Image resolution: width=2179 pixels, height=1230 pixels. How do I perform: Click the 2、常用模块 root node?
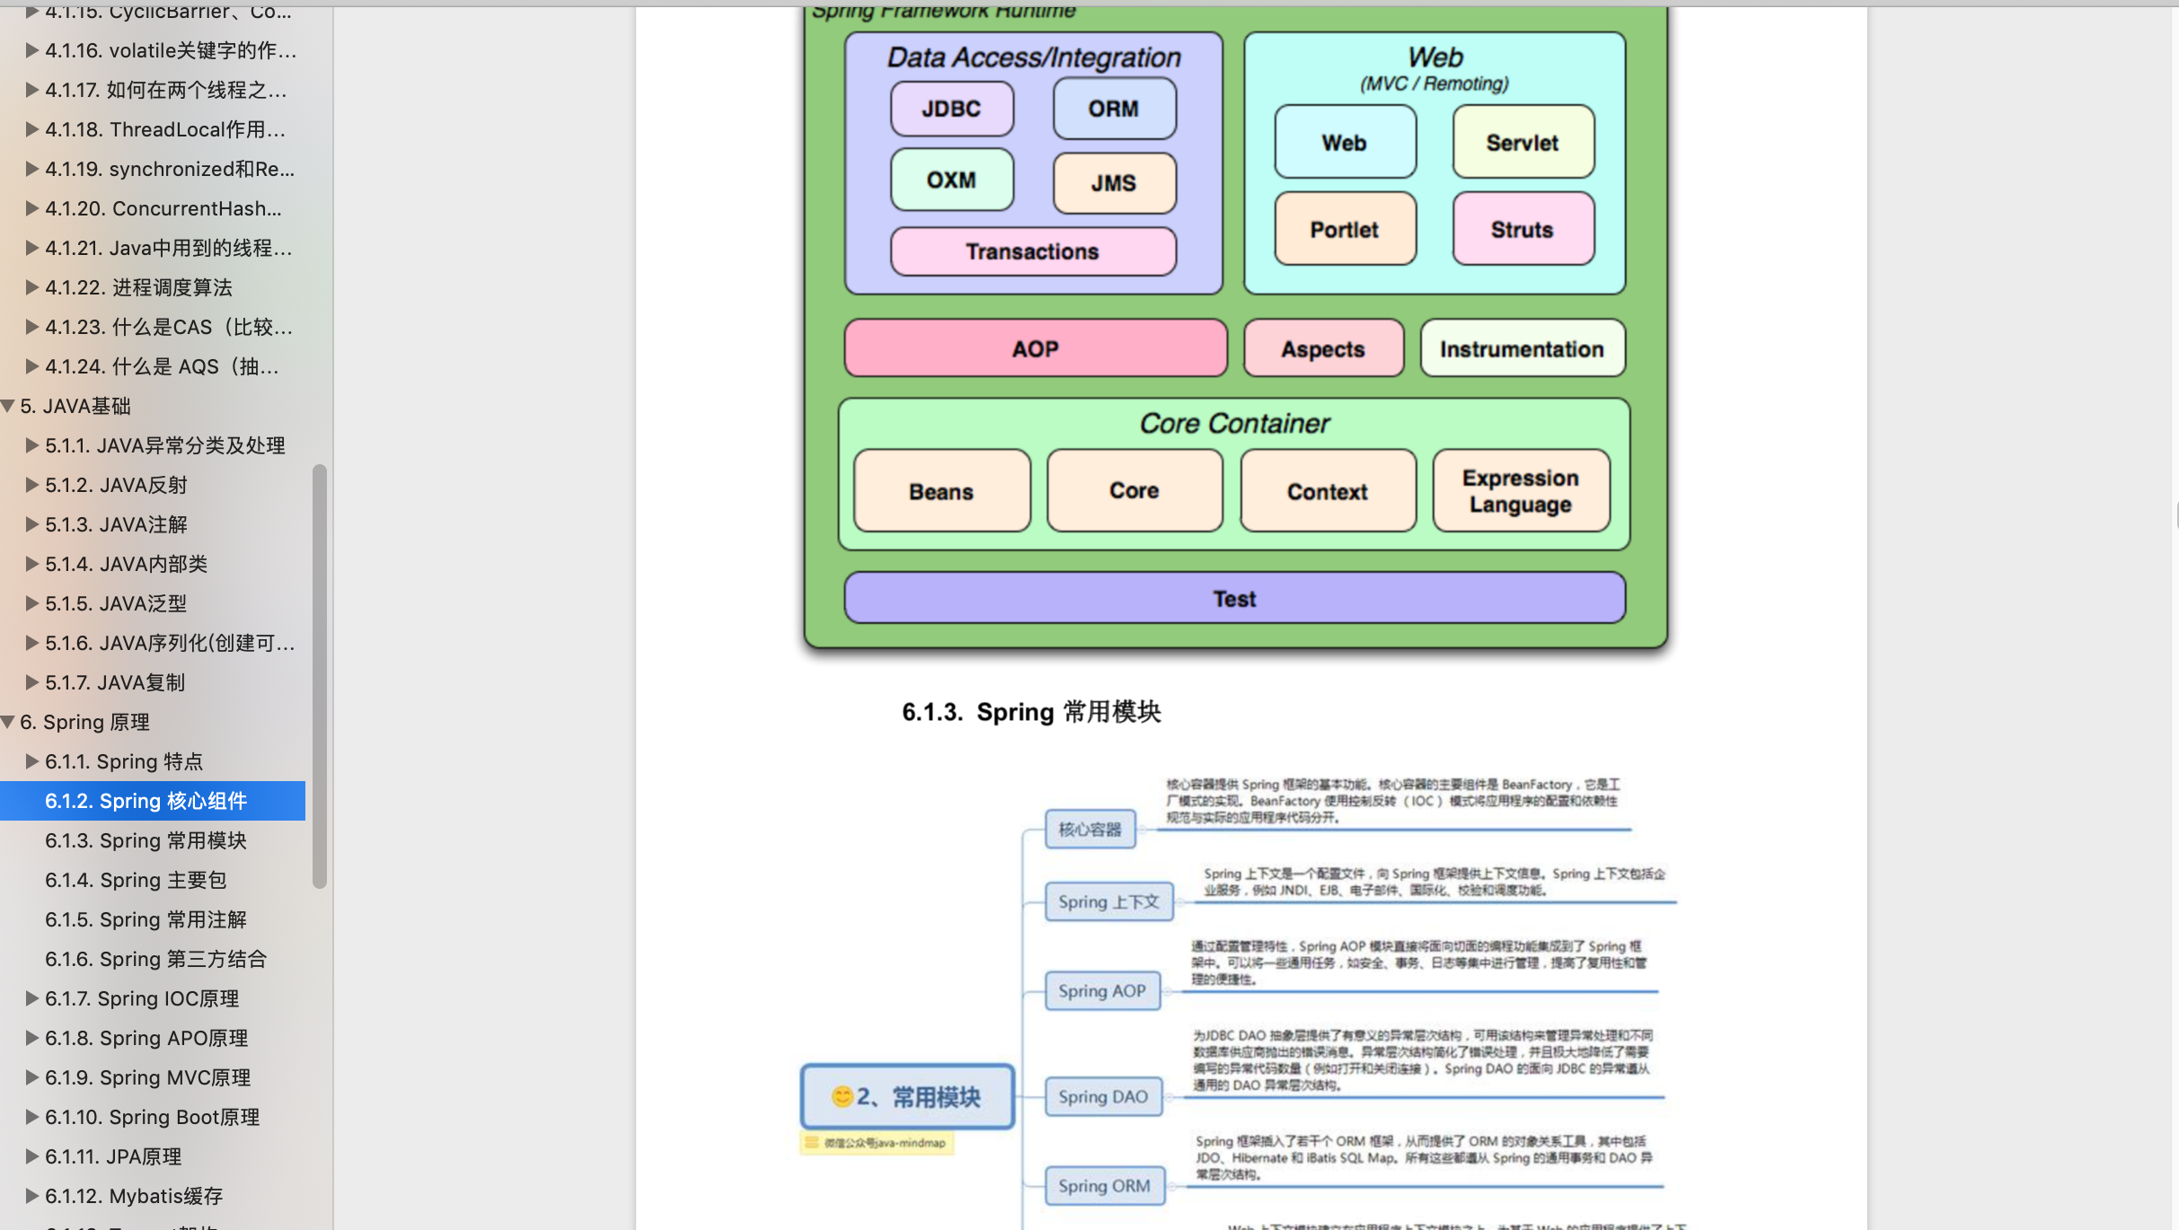pos(908,1096)
